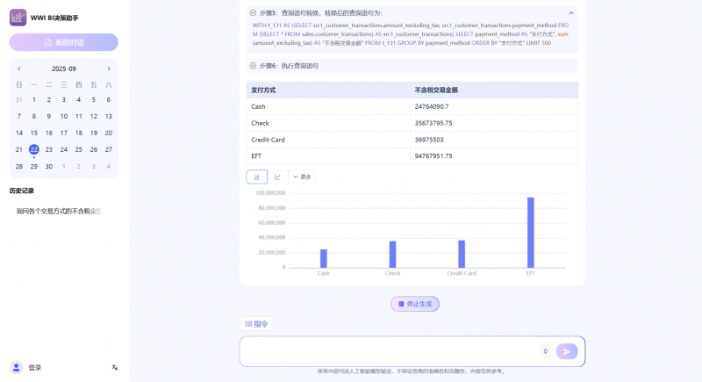This screenshot has height=382, width=702.
Task: Focus the chat message input field
Action: 390,351
